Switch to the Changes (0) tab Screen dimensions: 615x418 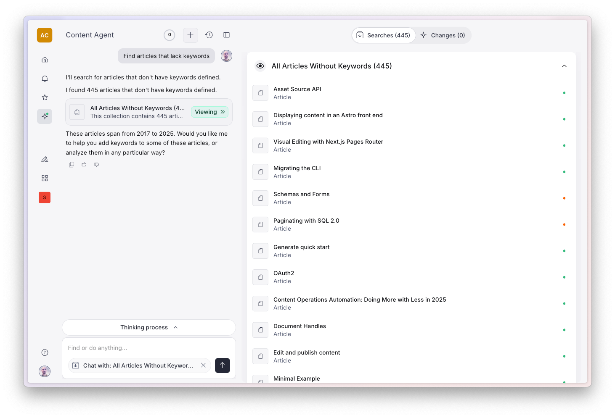pos(443,35)
